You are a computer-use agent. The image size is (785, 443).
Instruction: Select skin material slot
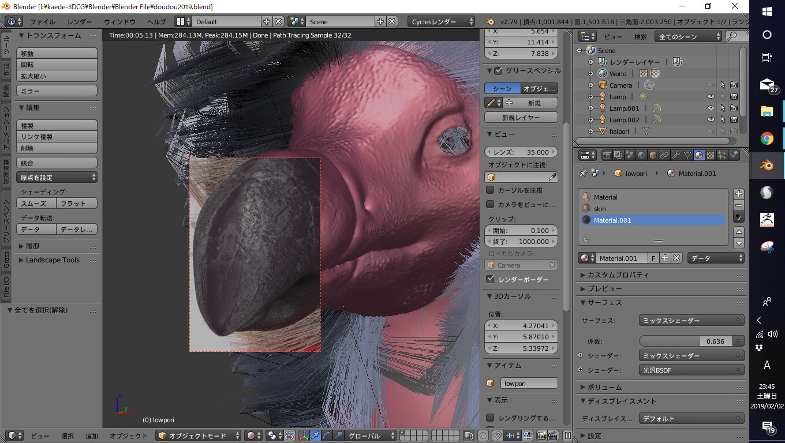[653, 209]
